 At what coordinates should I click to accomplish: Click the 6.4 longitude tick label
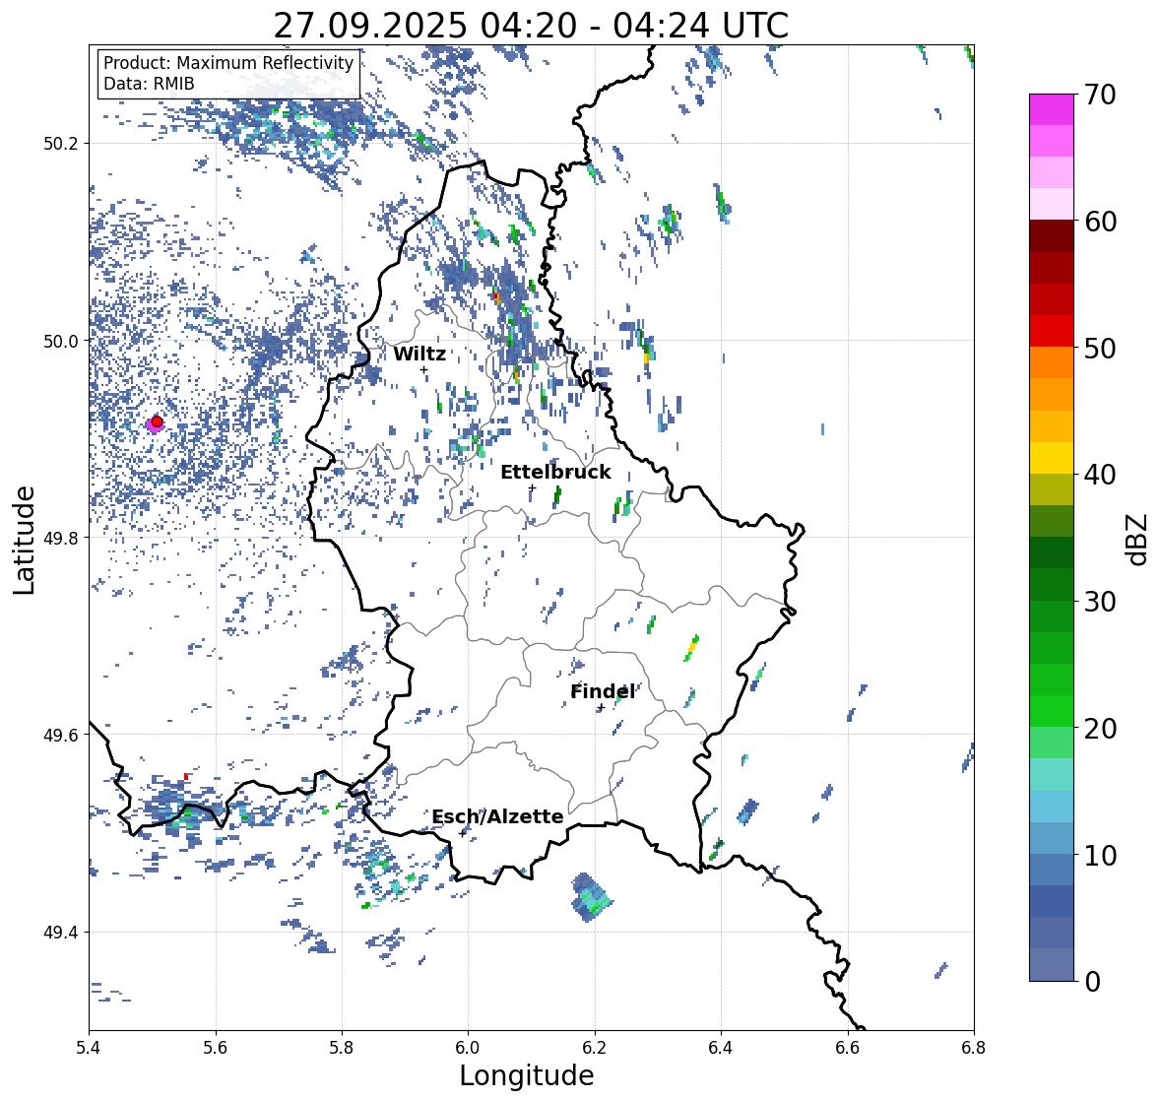(721, 1047)
